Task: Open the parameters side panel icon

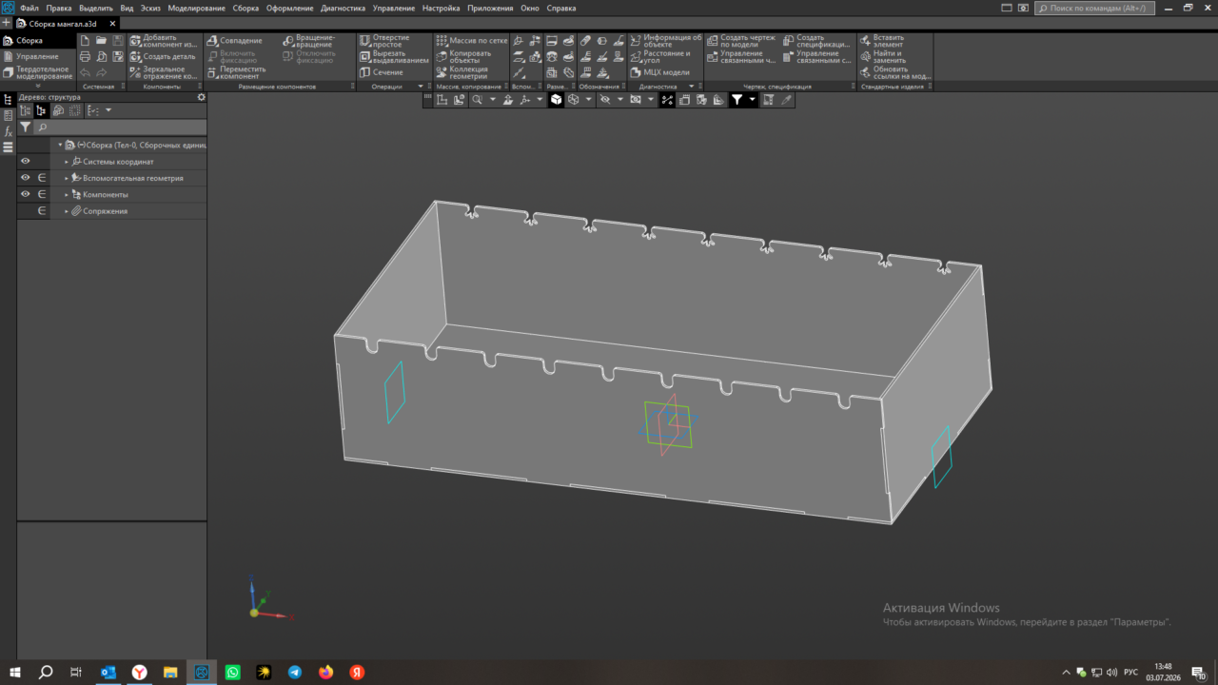Action: tap(8, 115)
